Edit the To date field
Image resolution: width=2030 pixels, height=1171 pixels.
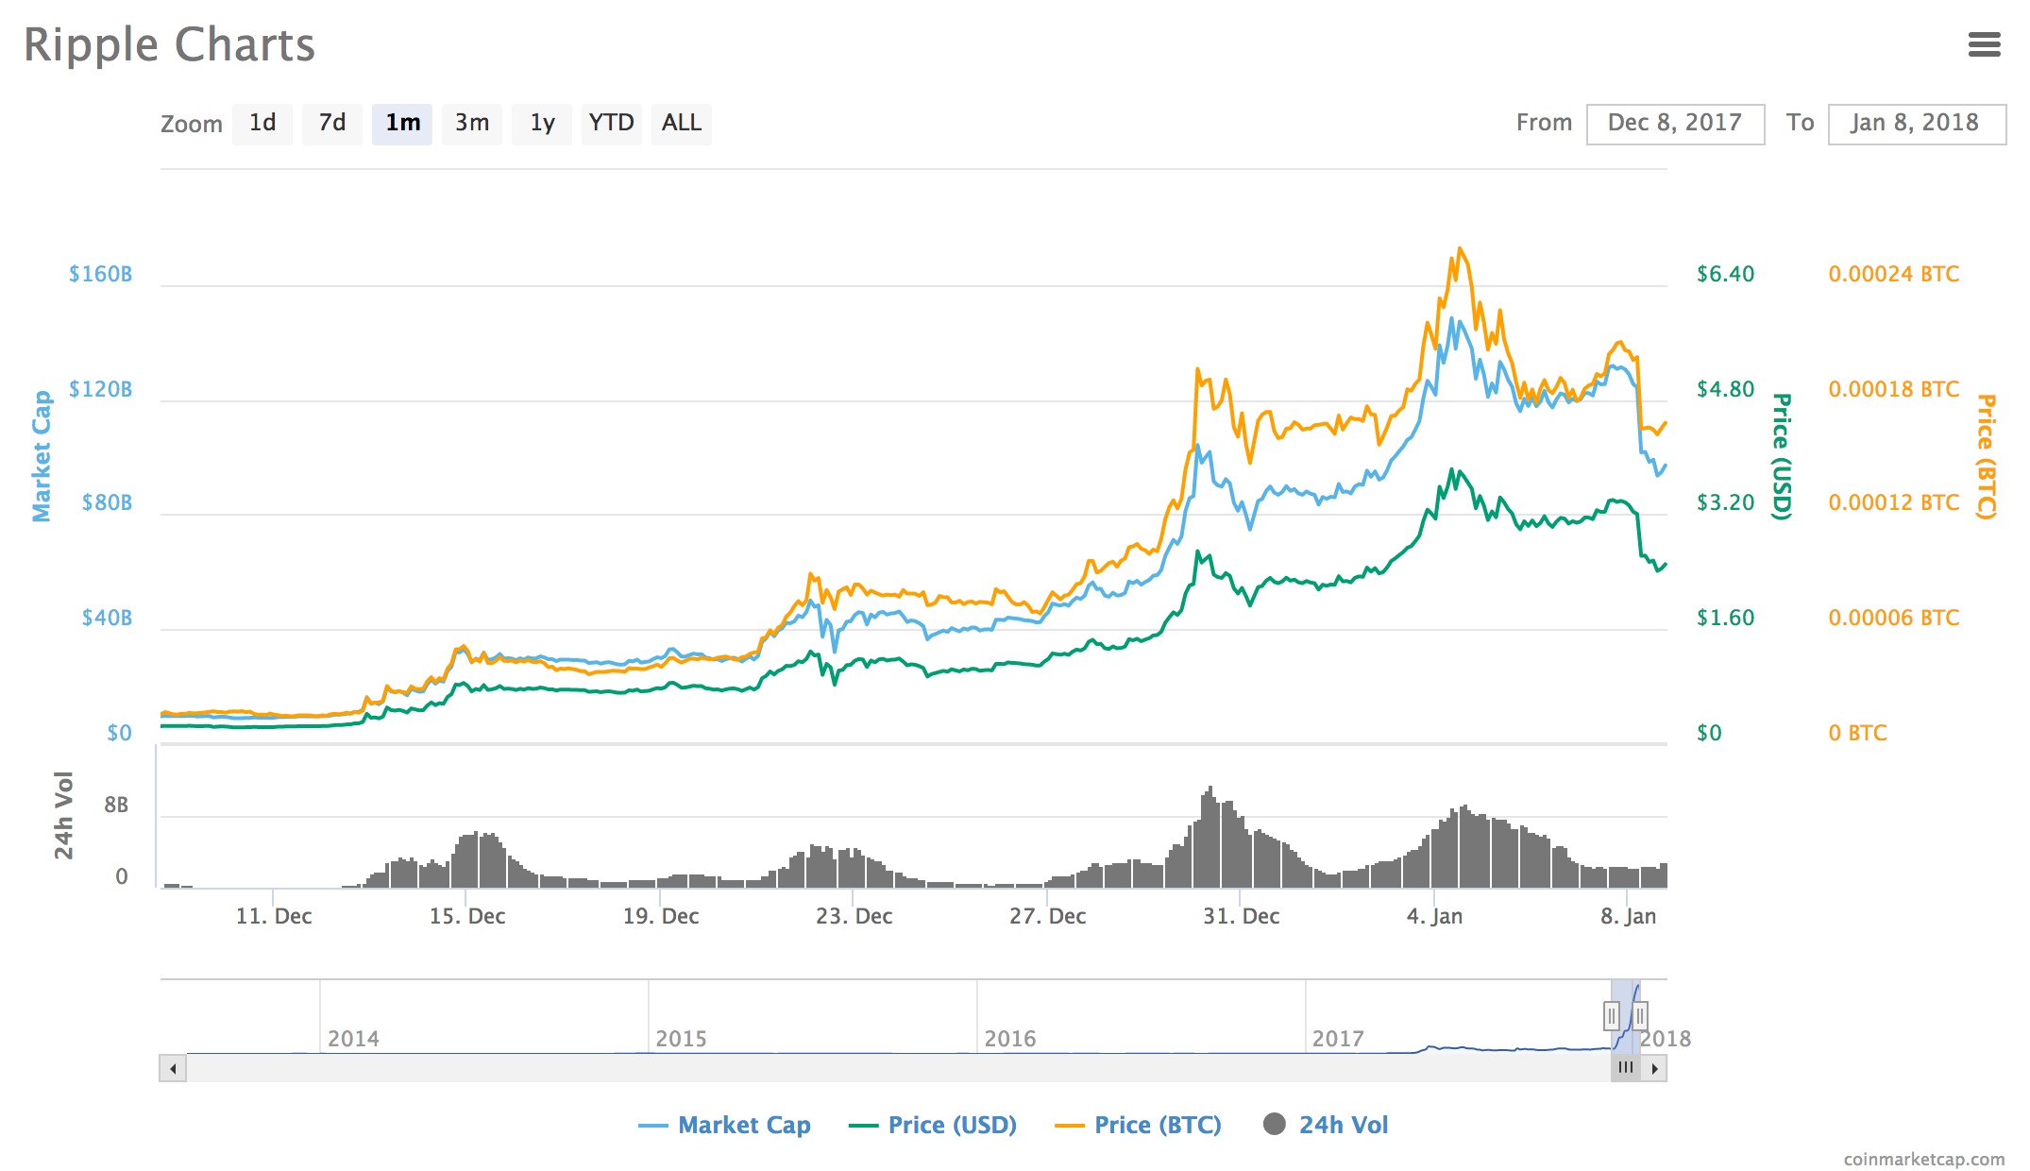1917,124
